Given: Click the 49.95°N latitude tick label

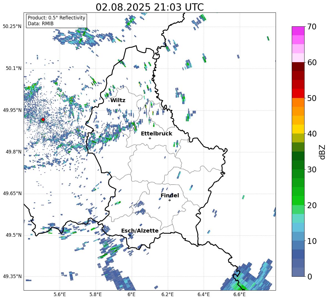Looking at the screenshot, I should pos(12,110).
